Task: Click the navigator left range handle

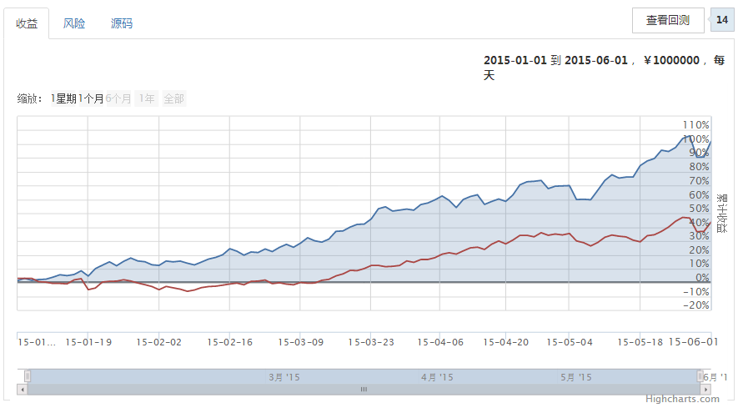Action: (28, 376)
